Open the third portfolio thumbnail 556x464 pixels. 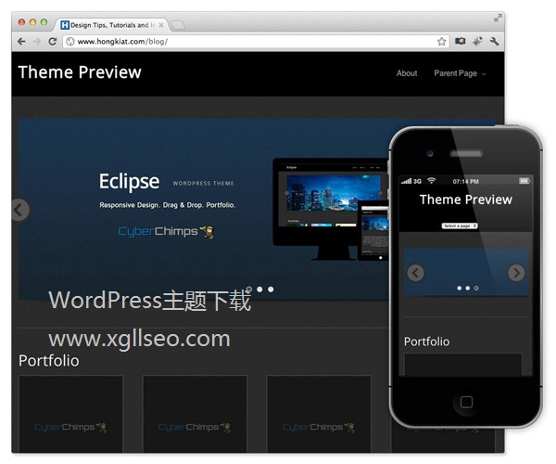point(319,414)
